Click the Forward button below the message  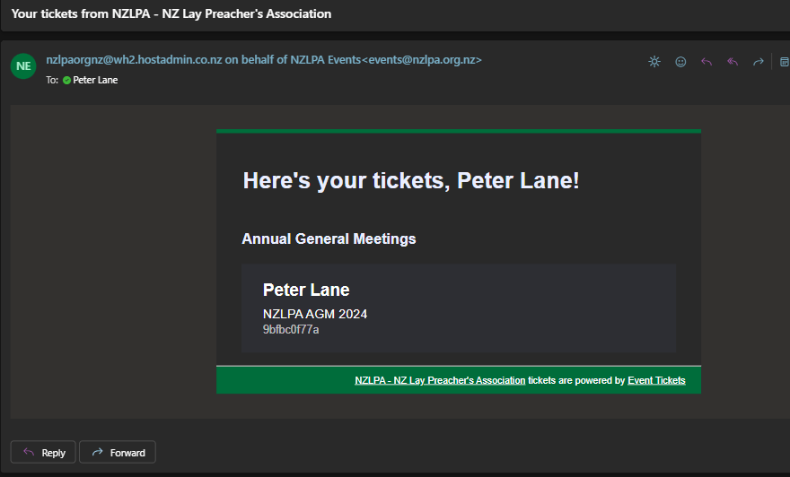(118, 453)
